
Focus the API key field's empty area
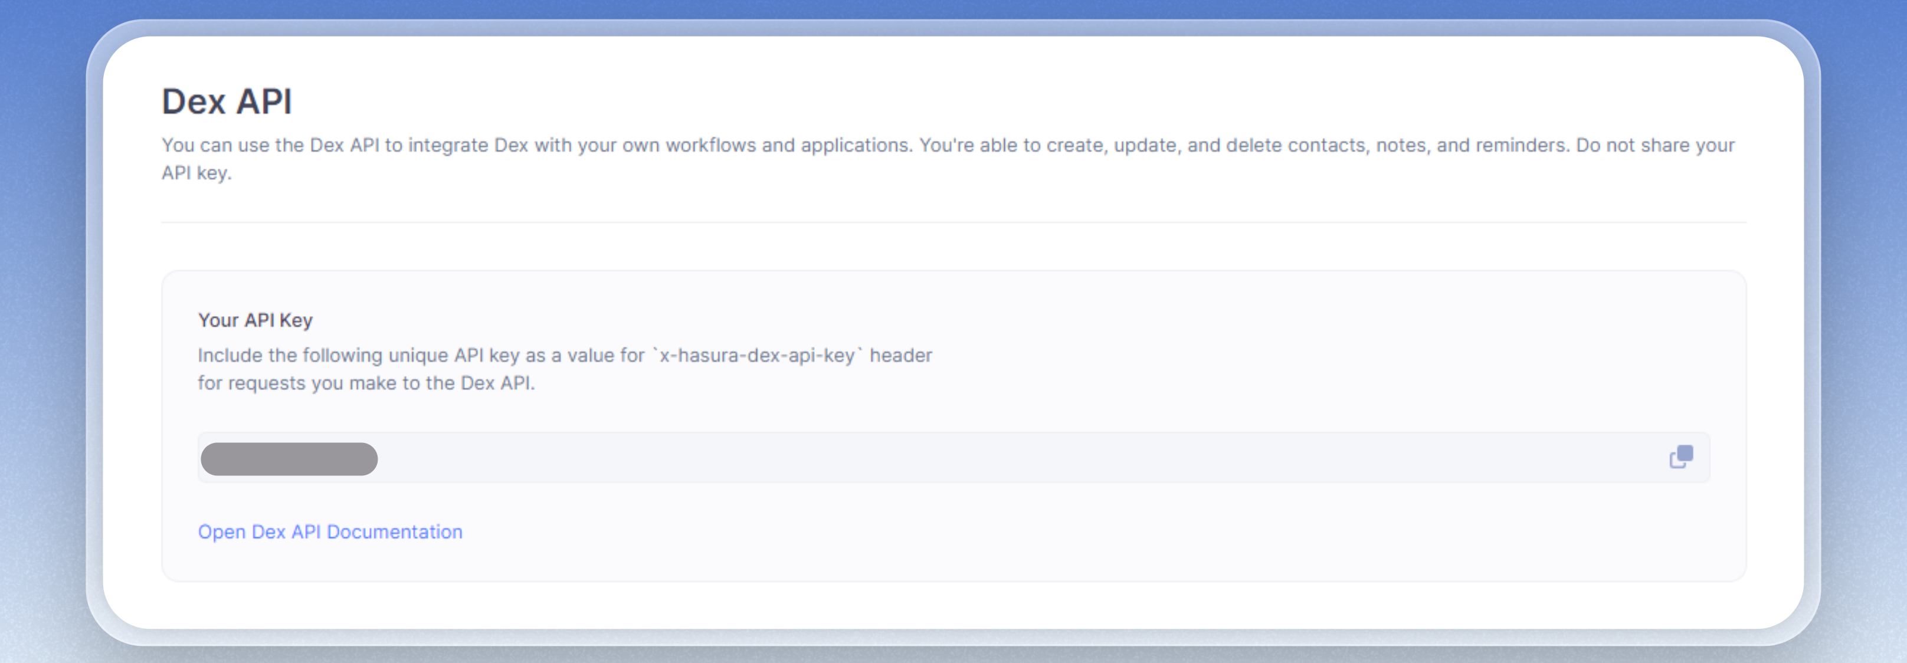[x=962, y=458]
